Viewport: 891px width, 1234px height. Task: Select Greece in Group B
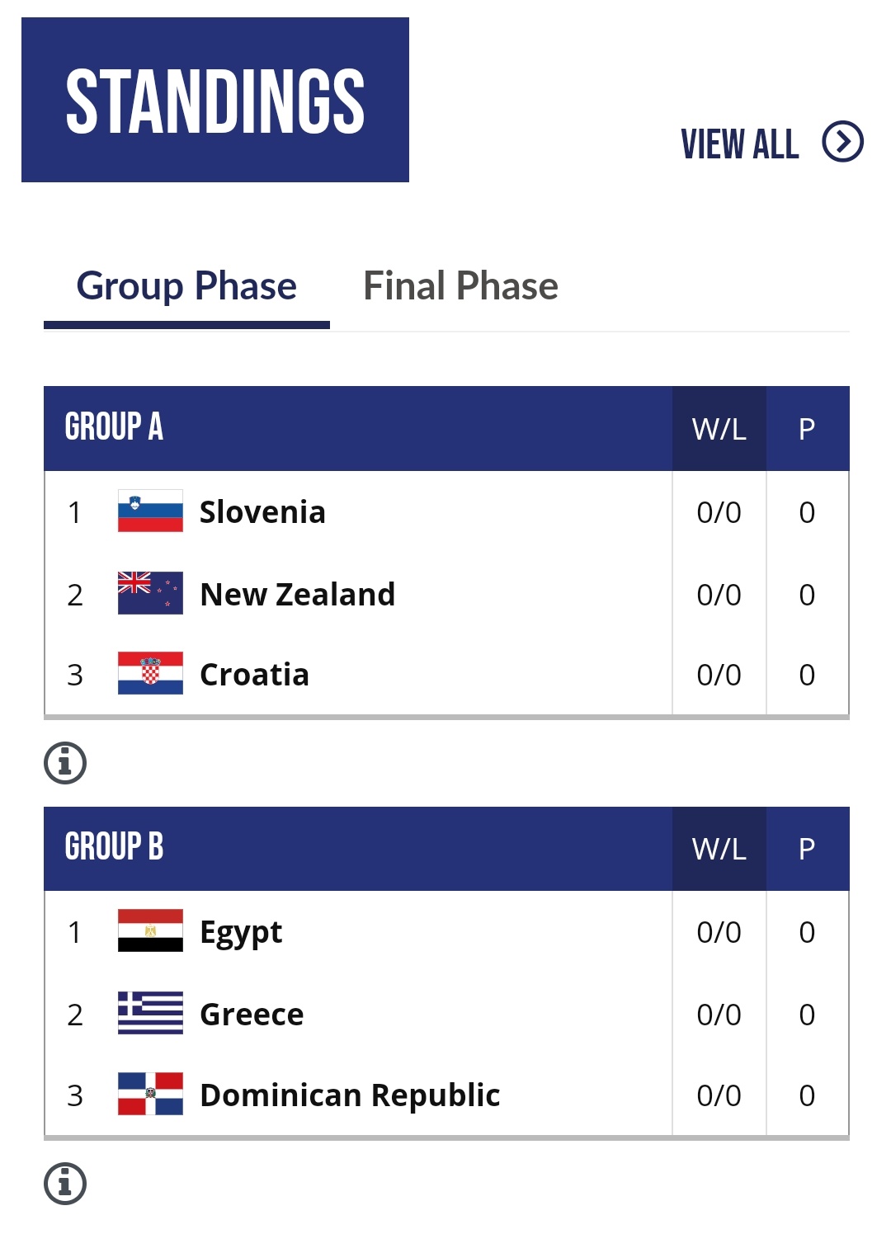pyautogui.click(x=252, y=1014)
